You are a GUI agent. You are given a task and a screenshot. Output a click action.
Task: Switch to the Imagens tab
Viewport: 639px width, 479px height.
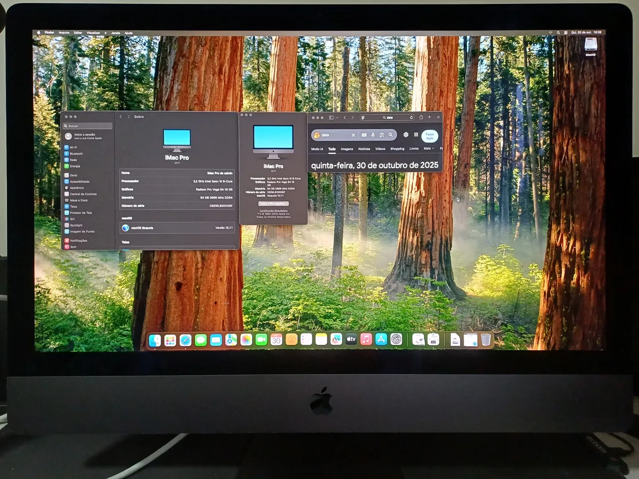point(347,149)
